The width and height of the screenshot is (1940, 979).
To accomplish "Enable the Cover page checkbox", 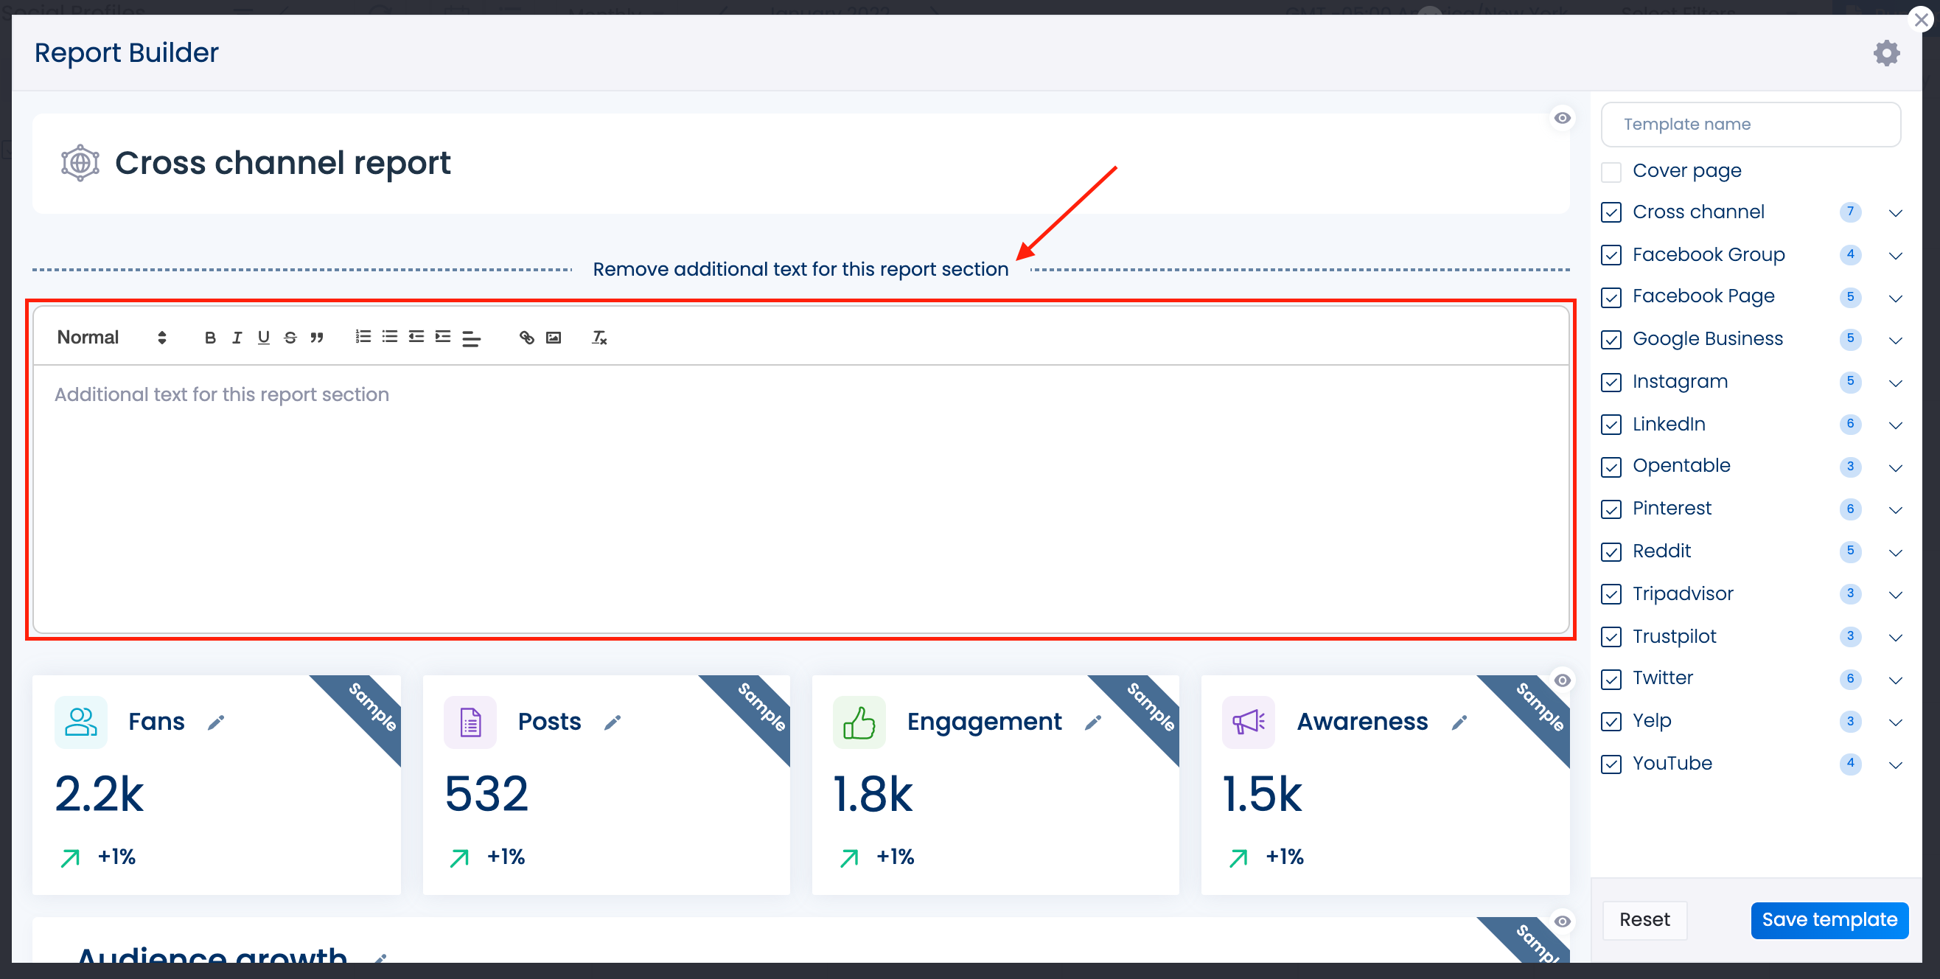I will point(1611,172).
